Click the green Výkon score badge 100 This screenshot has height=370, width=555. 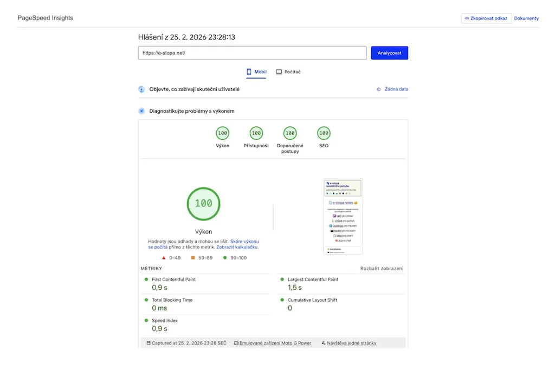coord(222,132)
